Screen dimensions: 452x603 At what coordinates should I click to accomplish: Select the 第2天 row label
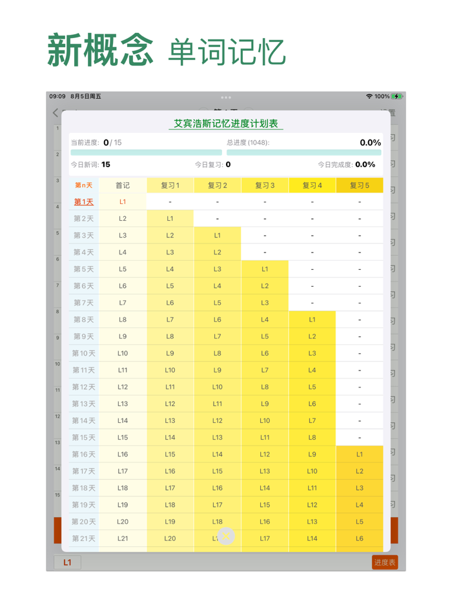83,218
